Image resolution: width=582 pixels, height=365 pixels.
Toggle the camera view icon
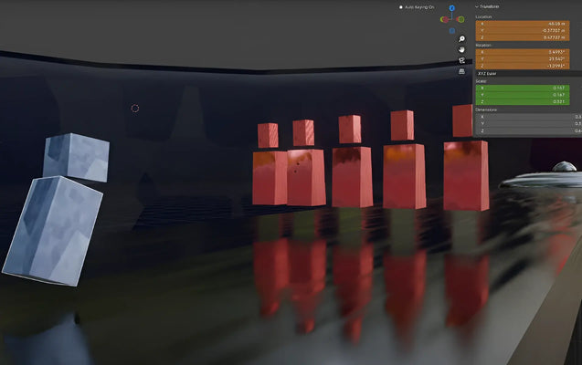click(x=462, y=60)
